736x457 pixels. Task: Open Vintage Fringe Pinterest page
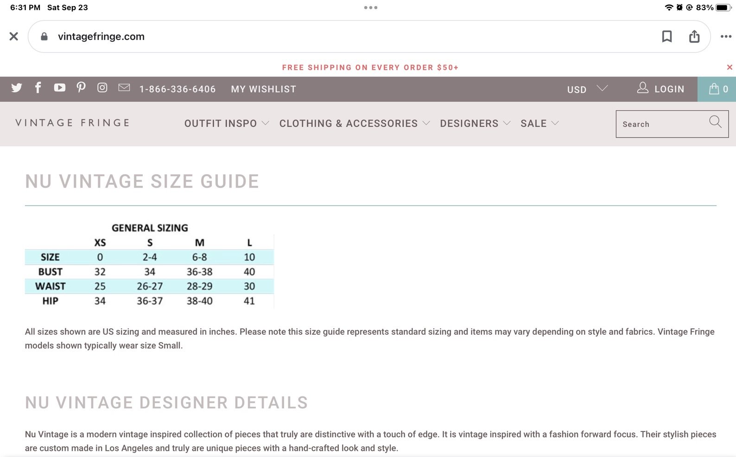tap(81, 88)
